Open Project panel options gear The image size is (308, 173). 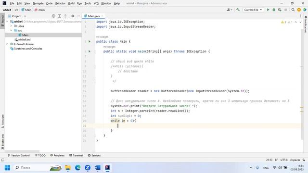(73, 16)
